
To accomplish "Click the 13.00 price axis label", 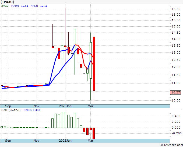I will coord(176,53).
